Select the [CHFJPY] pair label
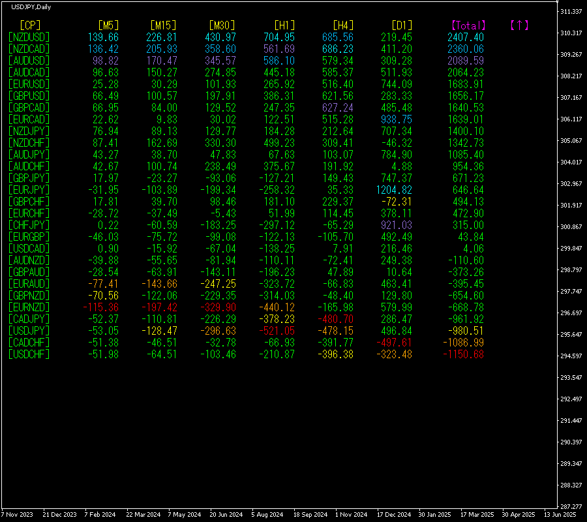The image size is (587, 522). tap(29, 225)
